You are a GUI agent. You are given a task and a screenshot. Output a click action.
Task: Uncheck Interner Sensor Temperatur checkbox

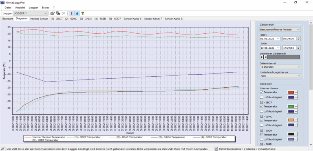coord(262,92)
